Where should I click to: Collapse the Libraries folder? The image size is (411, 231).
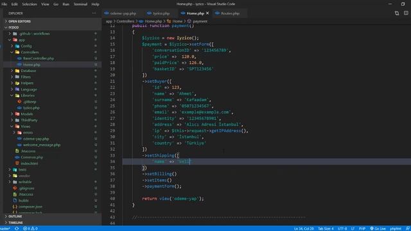point(12,96)
